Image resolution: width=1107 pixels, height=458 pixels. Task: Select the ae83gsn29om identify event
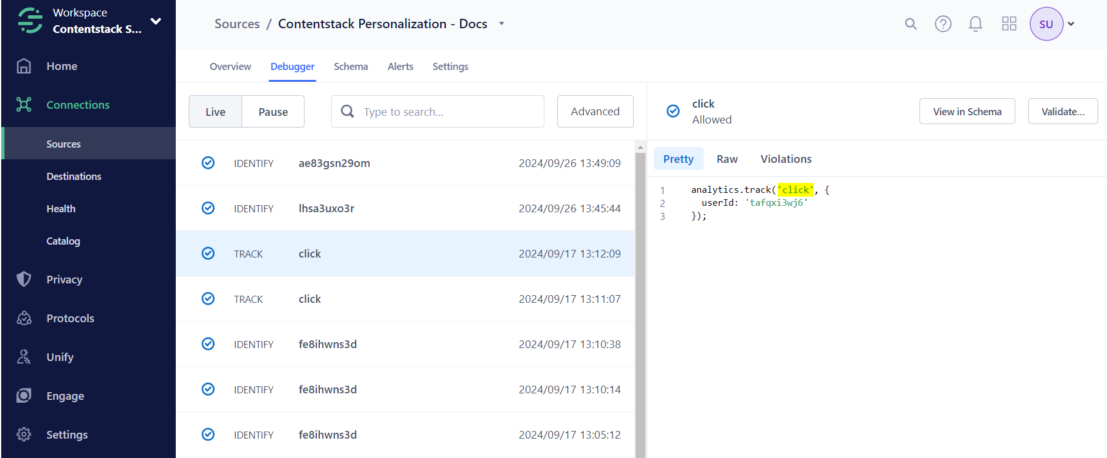pos(405,163)
